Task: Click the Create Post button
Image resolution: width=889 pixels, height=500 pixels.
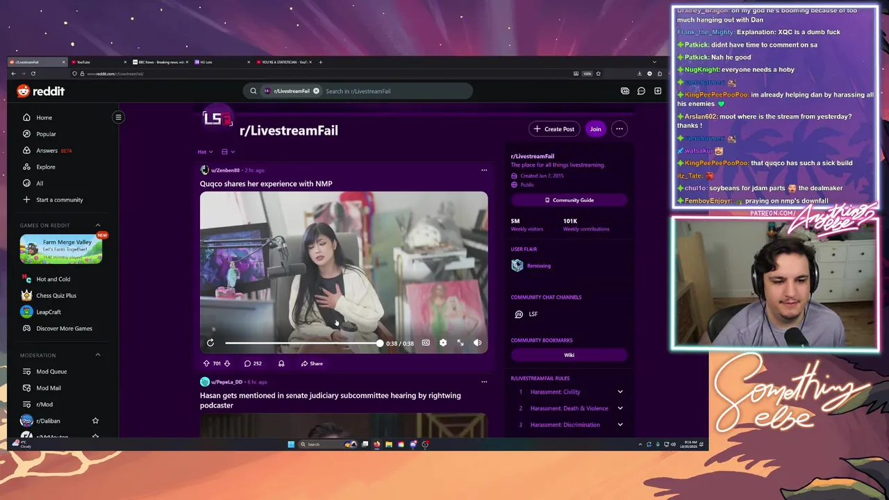Action: pos(554,128)
